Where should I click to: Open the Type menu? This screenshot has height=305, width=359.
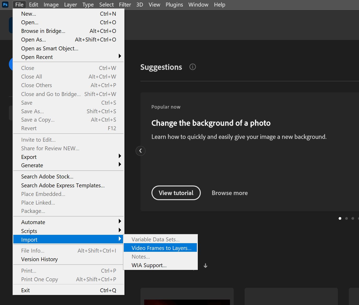click(x=88, y=5)
